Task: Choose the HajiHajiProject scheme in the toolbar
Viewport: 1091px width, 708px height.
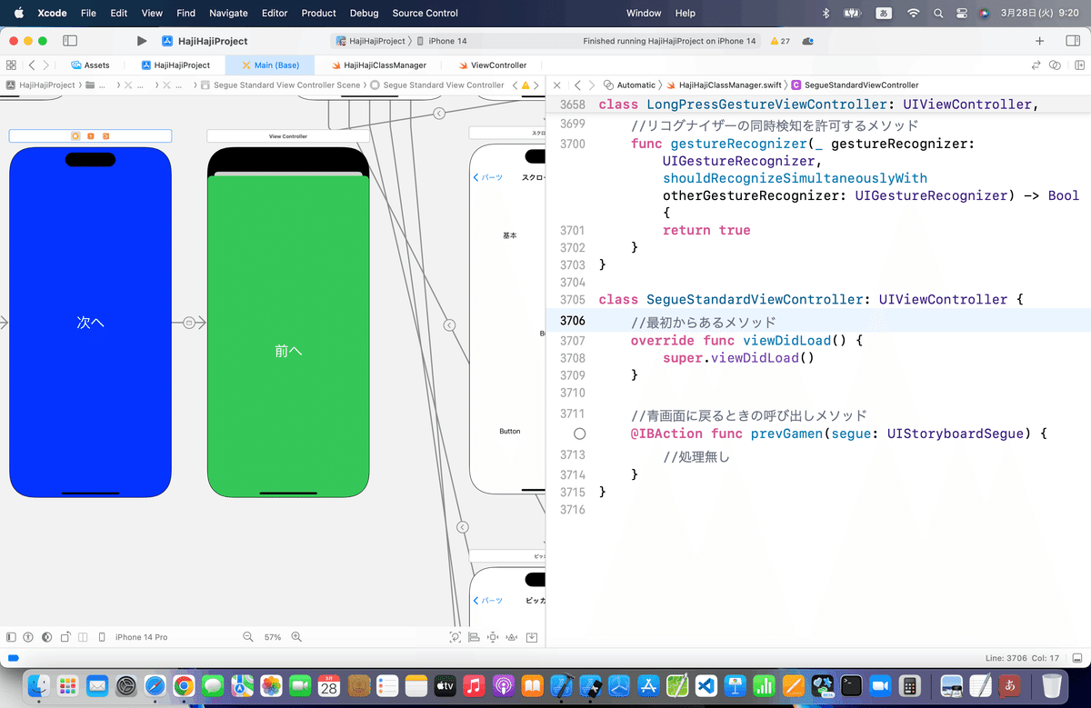Action: point(371,41)
